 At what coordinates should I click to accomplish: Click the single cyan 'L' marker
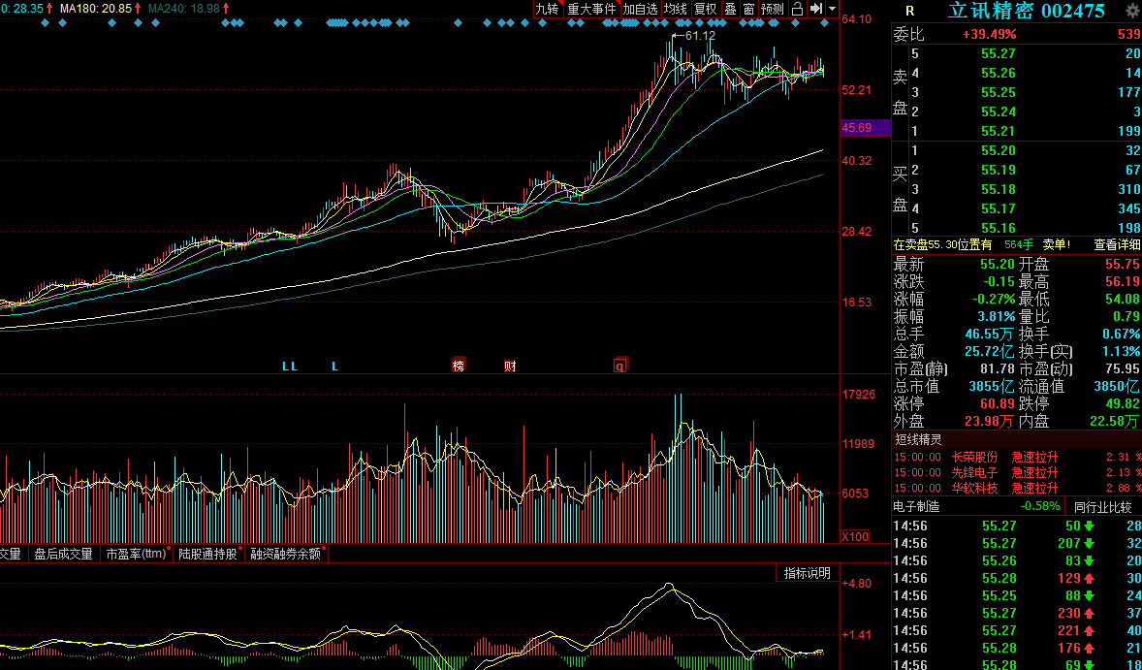tap(334, 366)
